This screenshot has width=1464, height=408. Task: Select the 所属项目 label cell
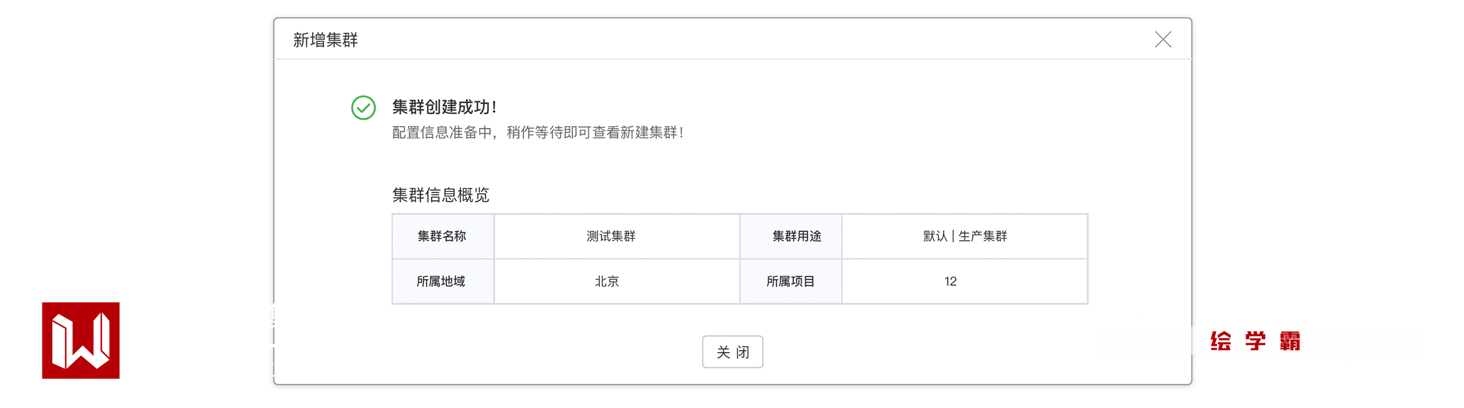pos(790,281)
